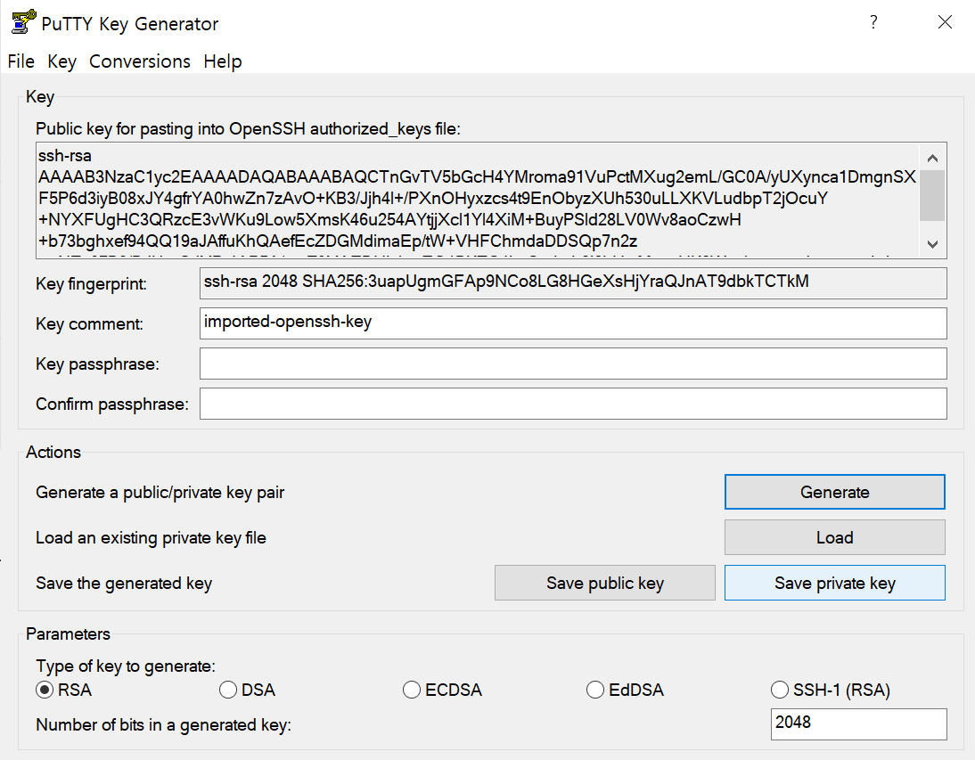Click Save private key button

[834, 583]
